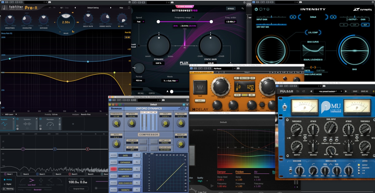This screenshot has height=193, width=375.
Task: Click the Waves H-Delay TAP pad
Action: tap(200, 87)
